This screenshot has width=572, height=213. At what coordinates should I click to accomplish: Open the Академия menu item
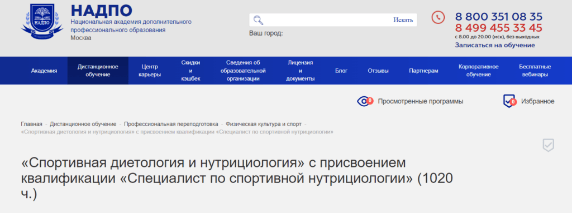[44, 71]
